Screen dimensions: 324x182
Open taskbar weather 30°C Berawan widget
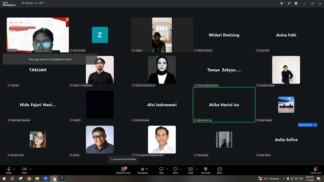coord(269,178)
